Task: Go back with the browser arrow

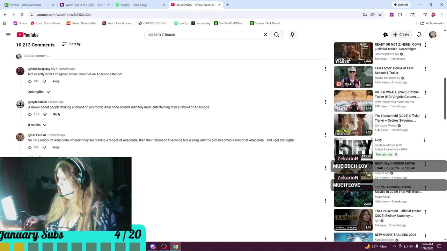Action: pyautogui.click(x=5, y=15)
